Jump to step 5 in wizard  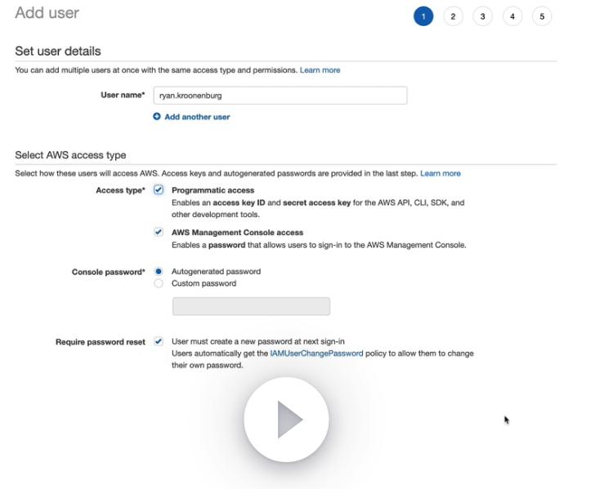pyautogui.click(x=542, y=16)
